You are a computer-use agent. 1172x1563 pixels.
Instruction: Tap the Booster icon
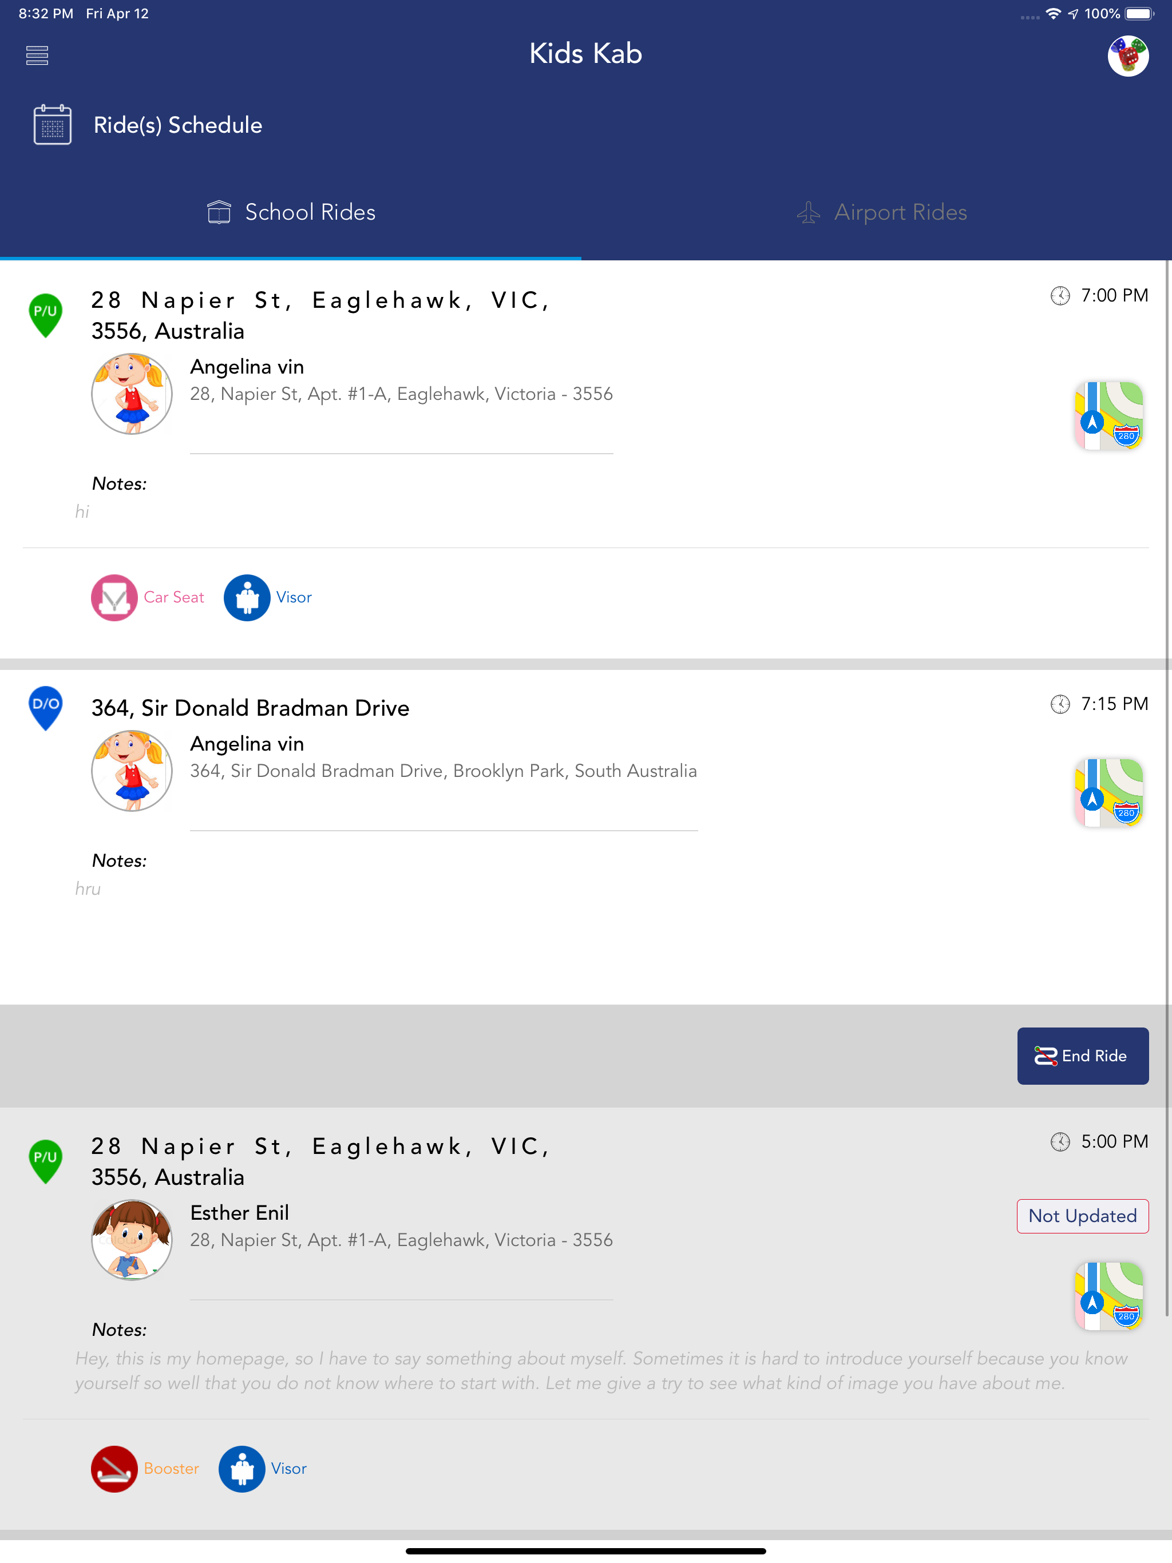tap(114, 1468)
